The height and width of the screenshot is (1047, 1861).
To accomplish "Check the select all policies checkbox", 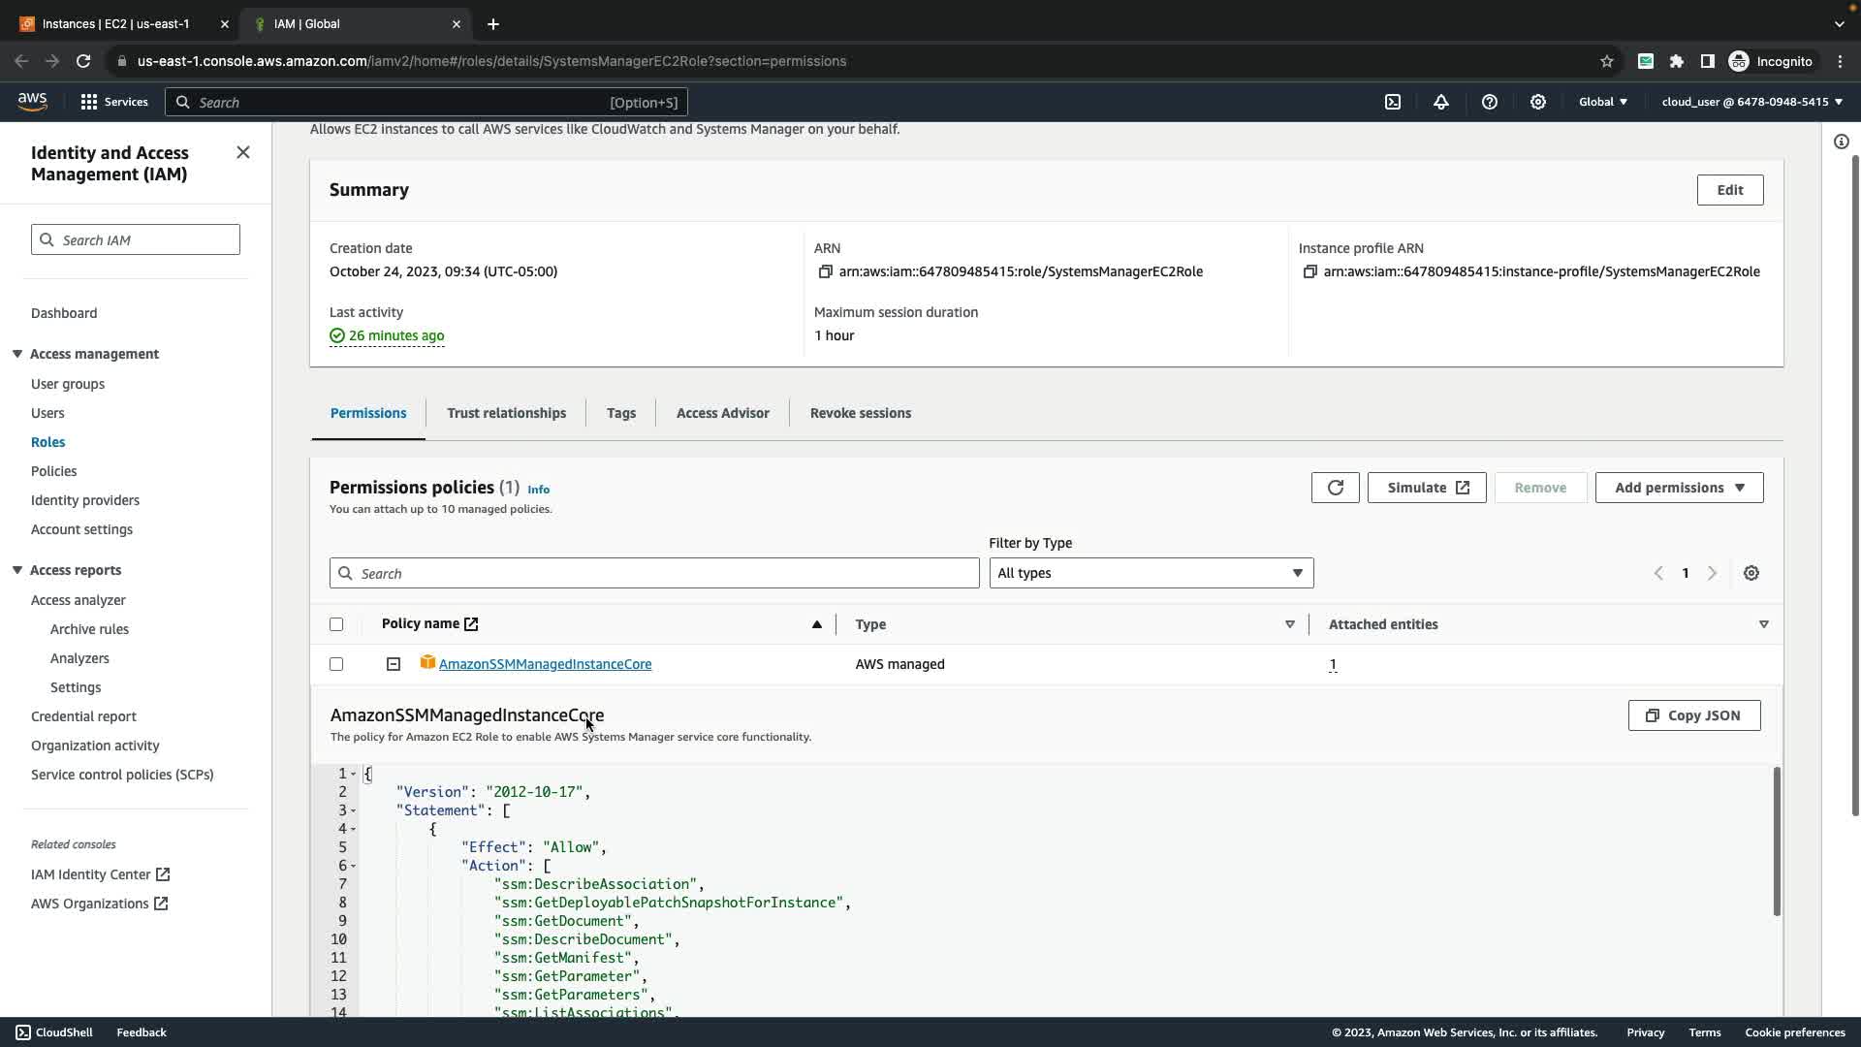I will [x=336, y=624].
